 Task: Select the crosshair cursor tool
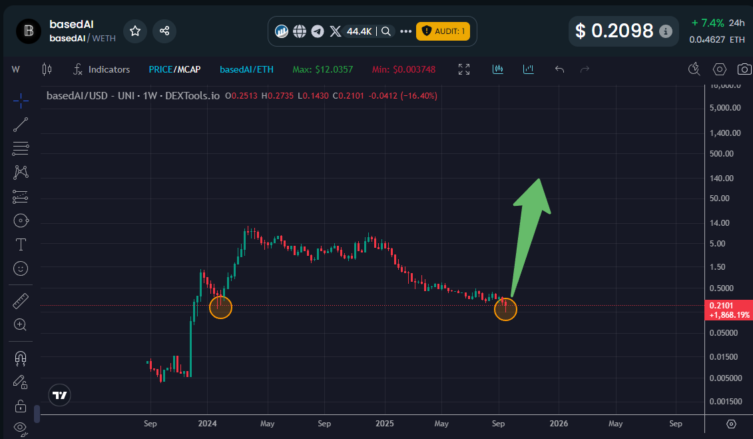pos(21,101)
